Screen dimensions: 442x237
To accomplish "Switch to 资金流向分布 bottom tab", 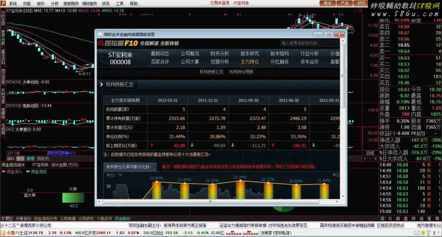I will click(45, 219).
